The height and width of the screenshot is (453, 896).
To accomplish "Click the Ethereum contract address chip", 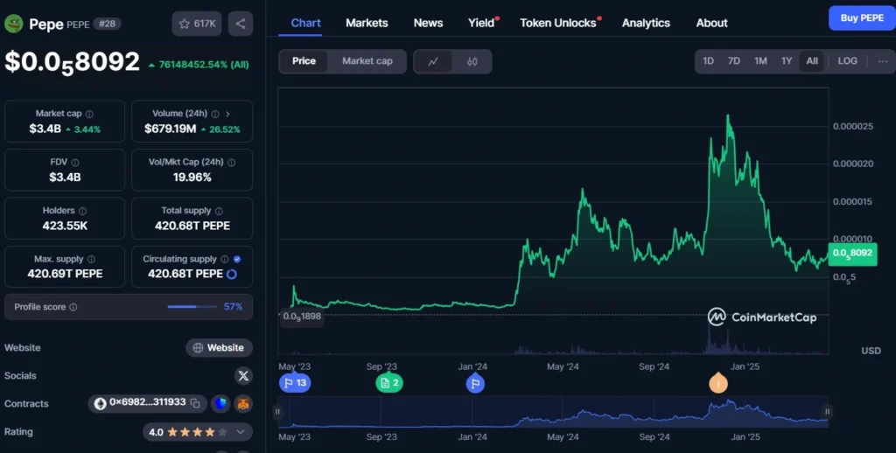I will [x=147, y=403].
